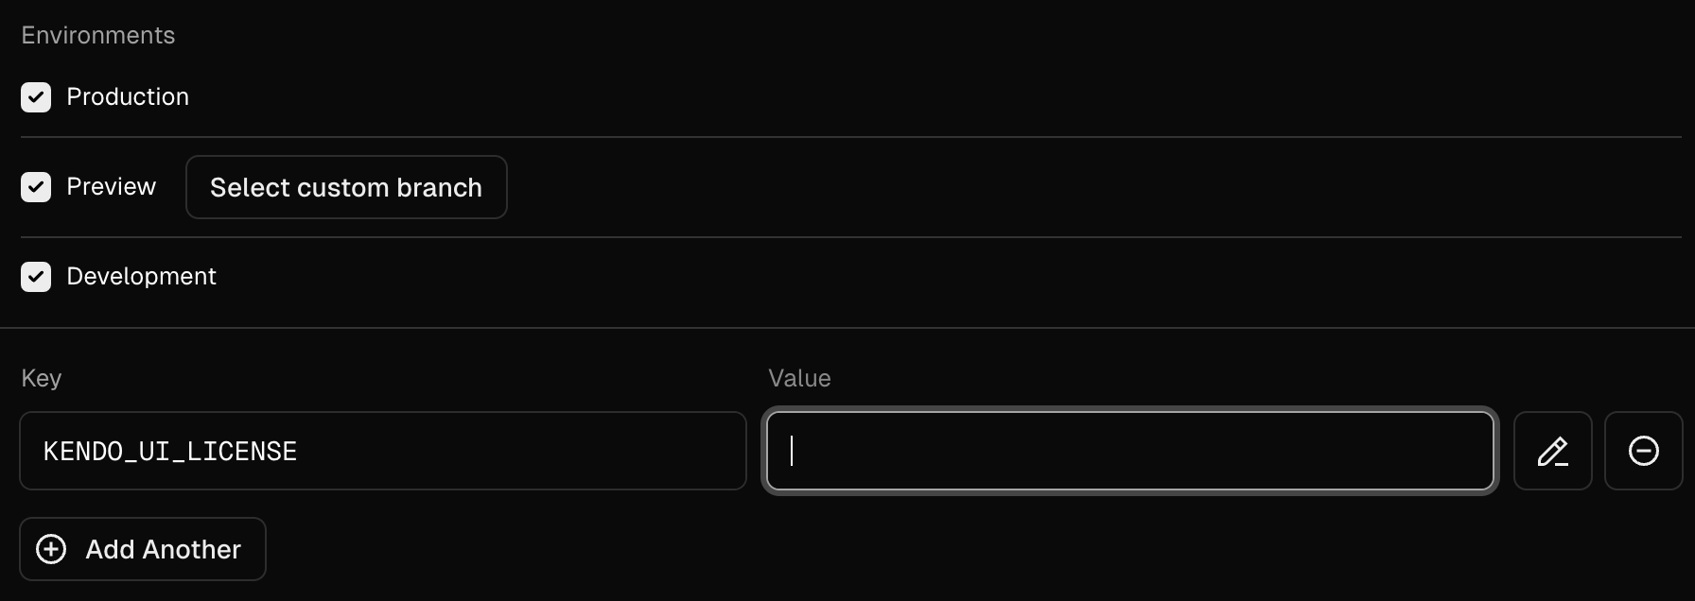Viewport: 1695px width, 601px height.
Task: Click the circled plus icon in Add Another
Action: [x=51, y=549]
